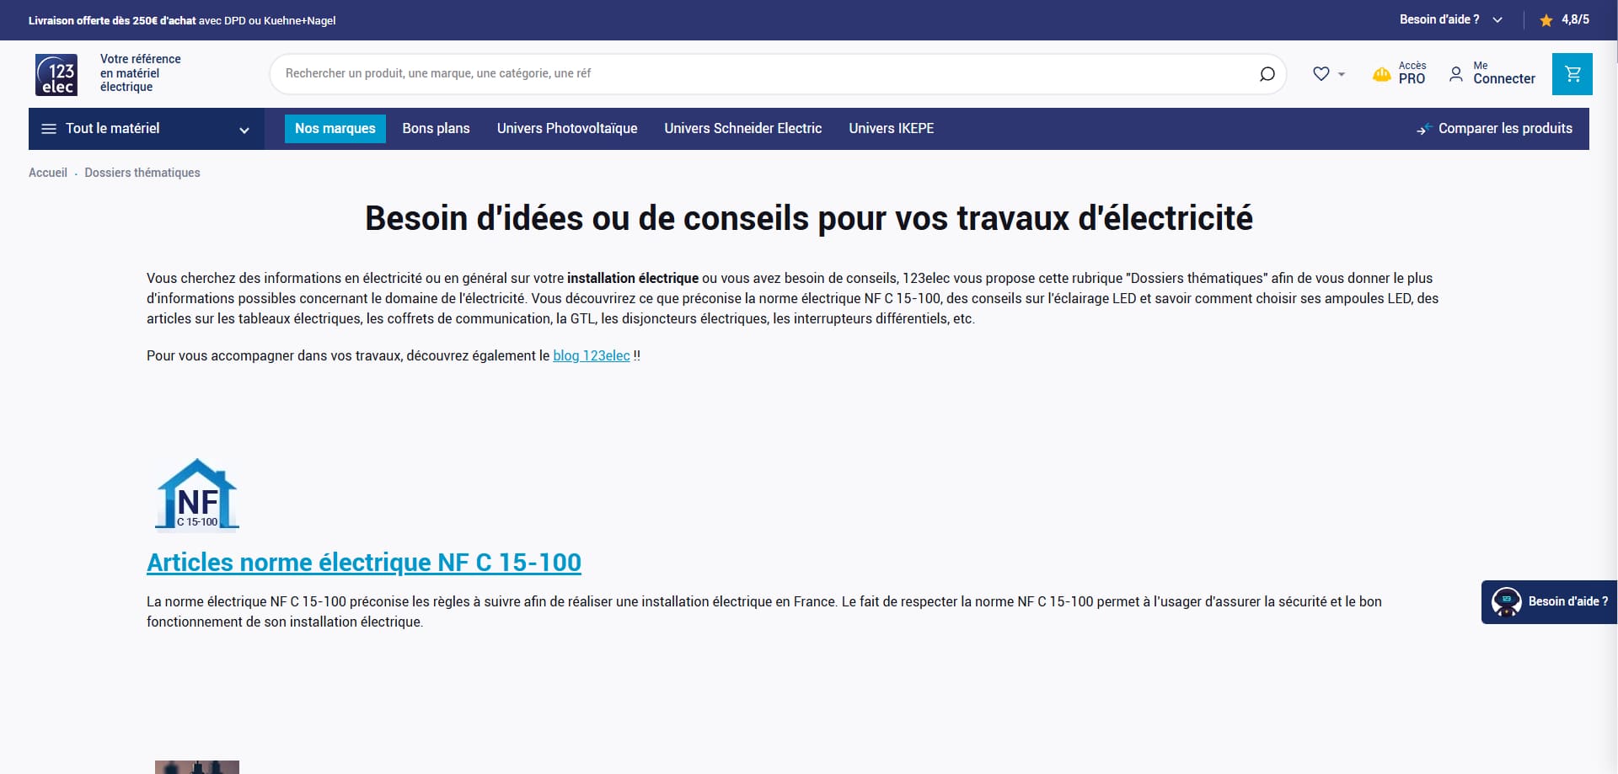Expand the Besoin d'aide ? top dropdown
The width and height of the screenshot is (1618, 774).
[x=1450, y=19]
